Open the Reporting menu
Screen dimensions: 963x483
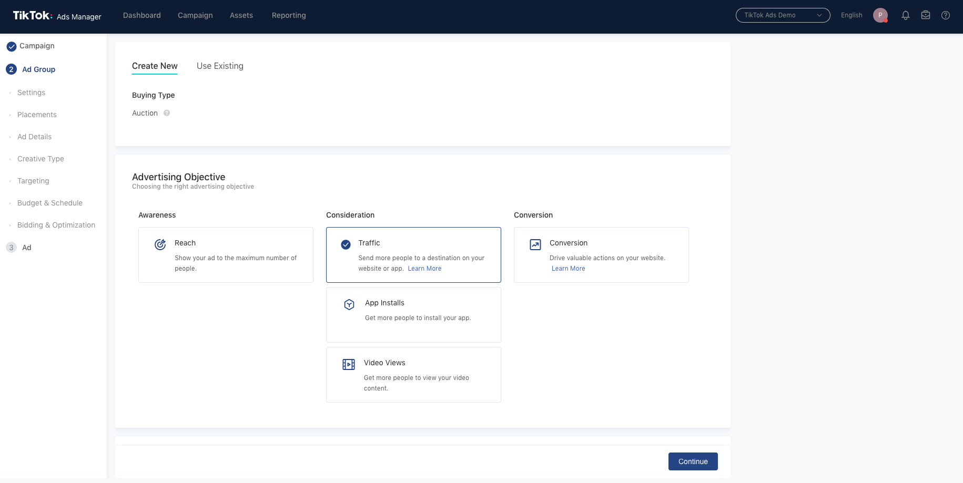coord(289,15)
